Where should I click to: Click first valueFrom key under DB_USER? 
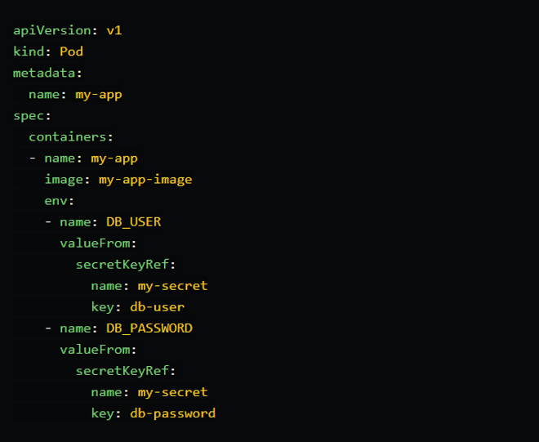95,243
